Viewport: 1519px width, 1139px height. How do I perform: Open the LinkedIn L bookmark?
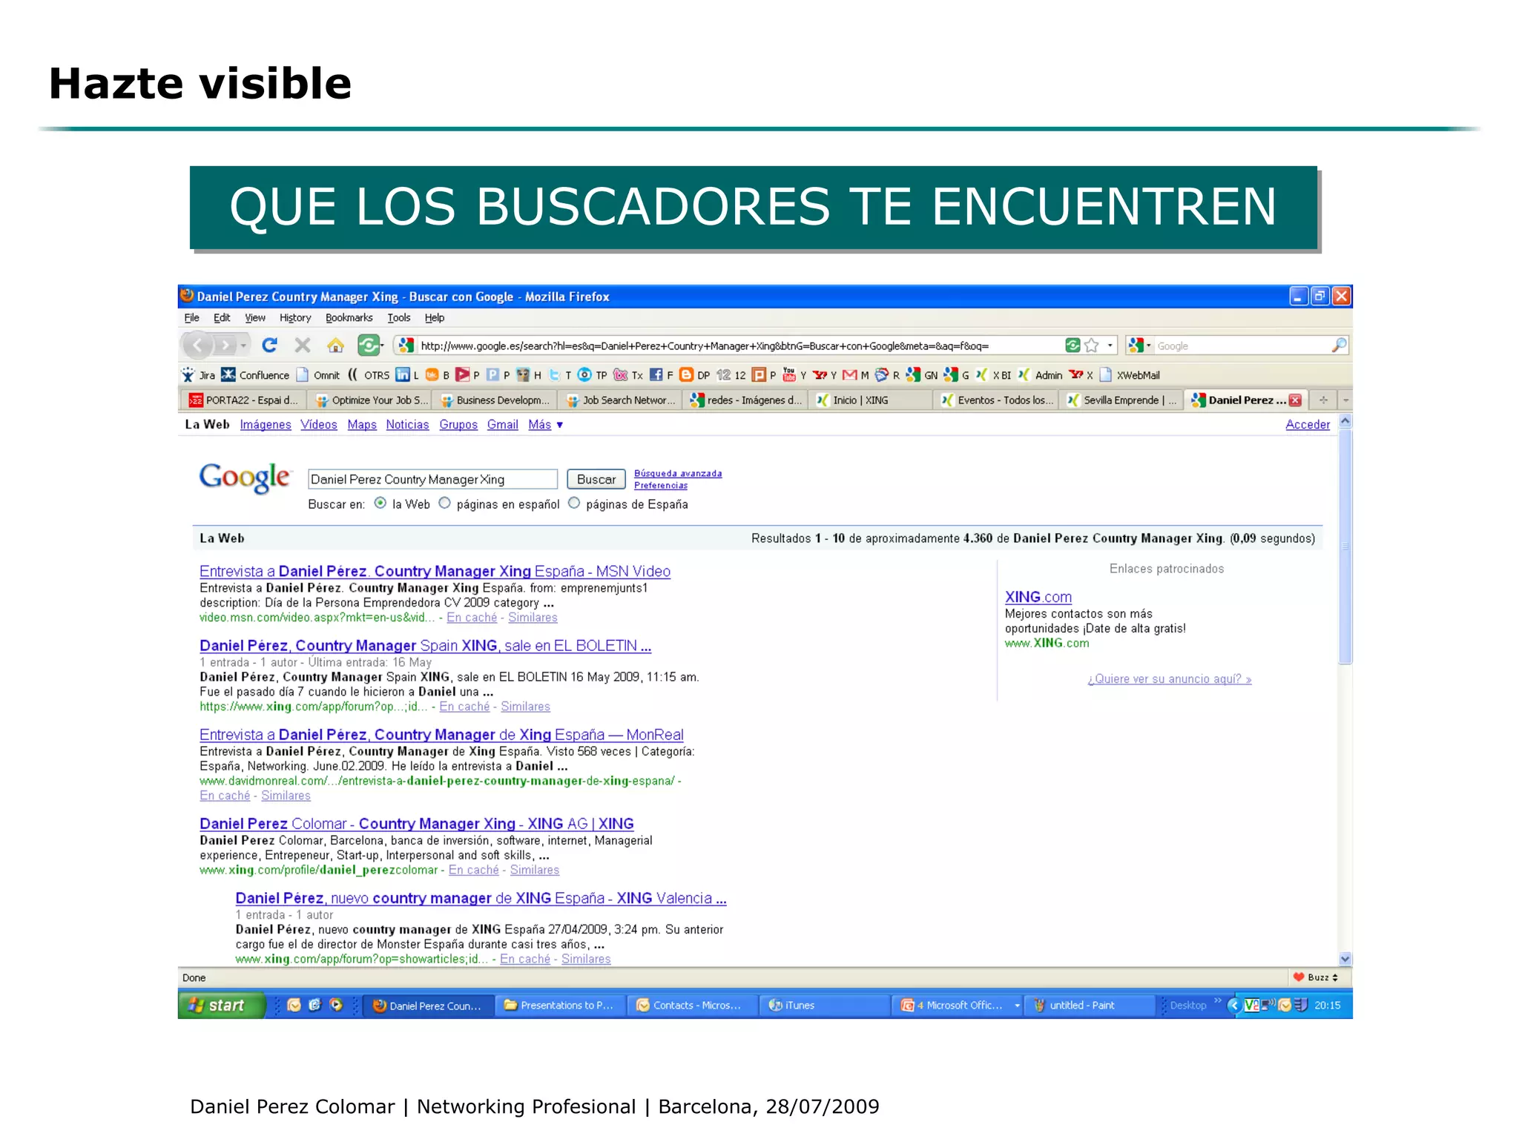(x=407, y=375)
